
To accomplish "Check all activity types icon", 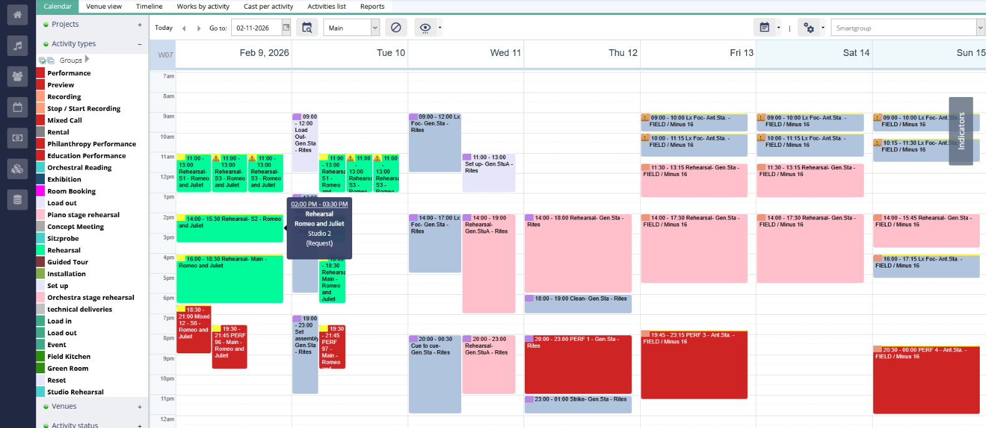I will (42, 60).
